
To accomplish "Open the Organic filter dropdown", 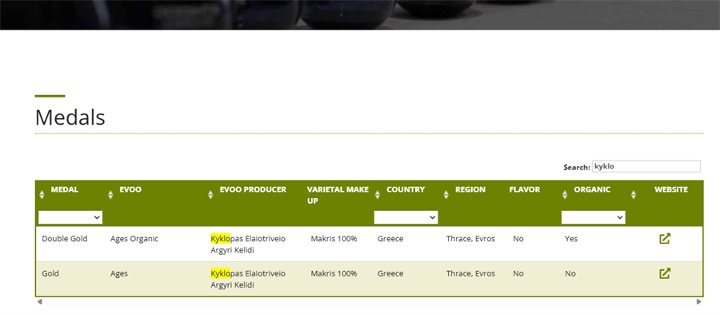I will point(594,218).
